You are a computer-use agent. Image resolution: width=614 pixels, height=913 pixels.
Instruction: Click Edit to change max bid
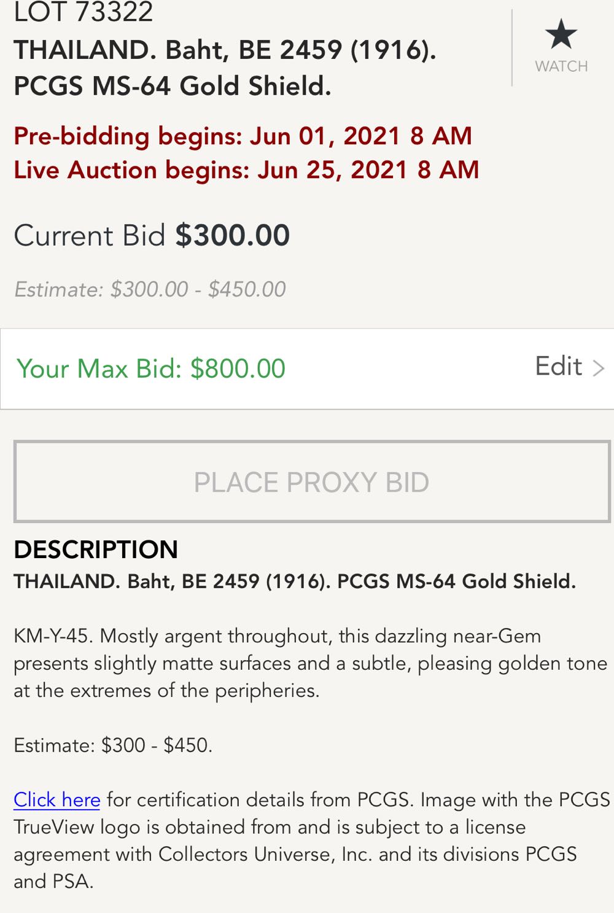(558, 367)
